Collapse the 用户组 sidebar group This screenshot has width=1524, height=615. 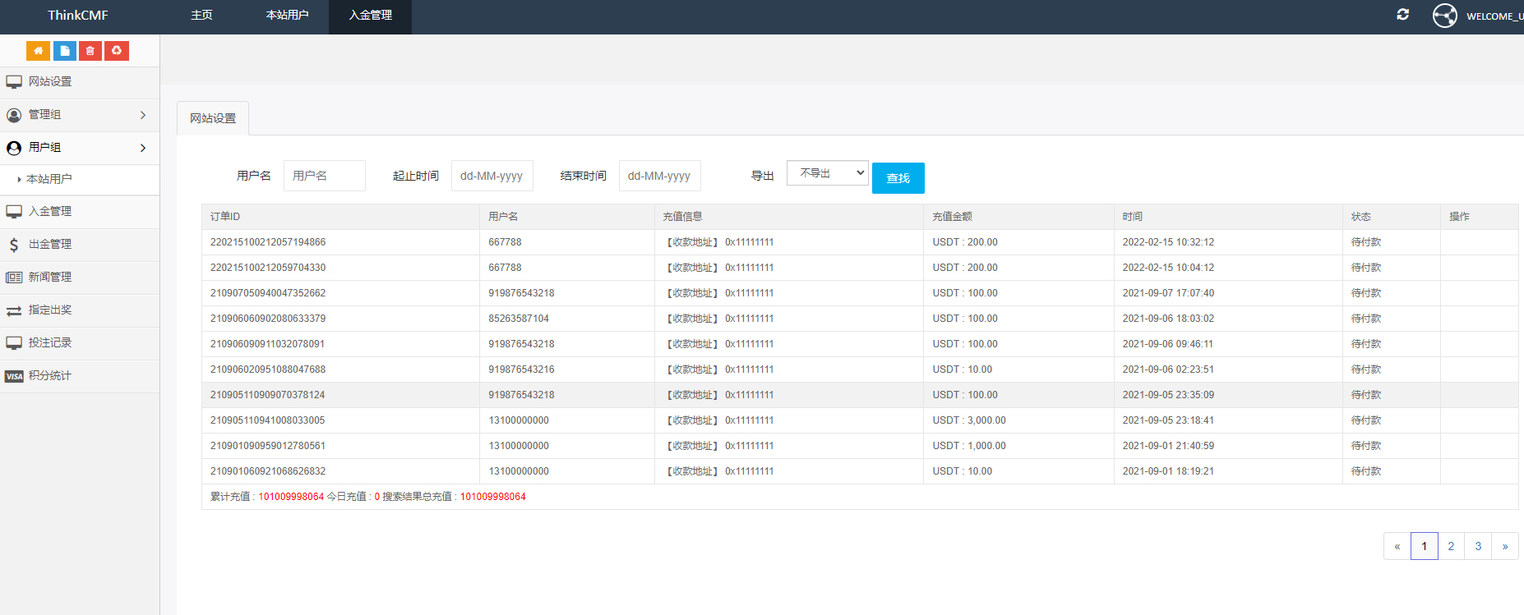[x=79, y=148]
